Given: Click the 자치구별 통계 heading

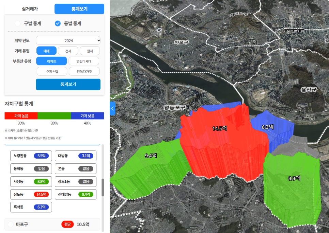Looking at the screenshot, I should 19,104.
